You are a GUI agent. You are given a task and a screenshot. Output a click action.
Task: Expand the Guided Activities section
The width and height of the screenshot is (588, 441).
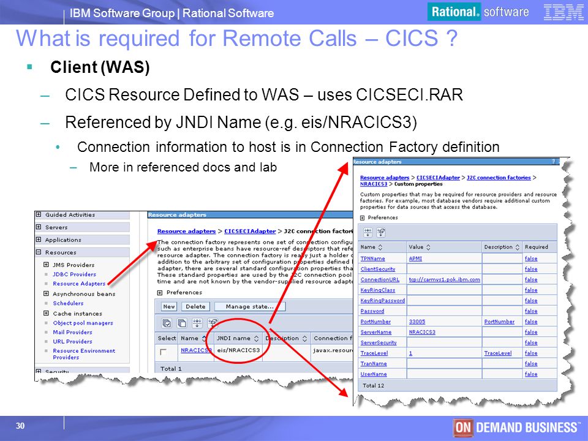click(x=38, y=214)
